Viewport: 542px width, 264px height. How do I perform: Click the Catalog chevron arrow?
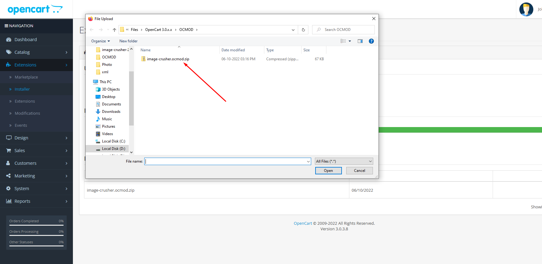[x=66, y=52]
